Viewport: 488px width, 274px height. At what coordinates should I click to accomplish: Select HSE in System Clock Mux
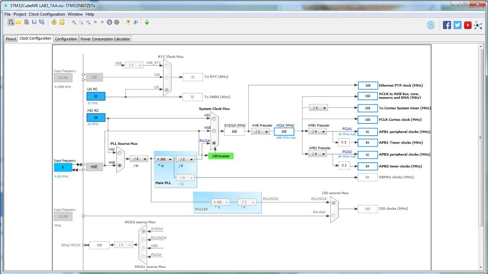tap(214, 131)
